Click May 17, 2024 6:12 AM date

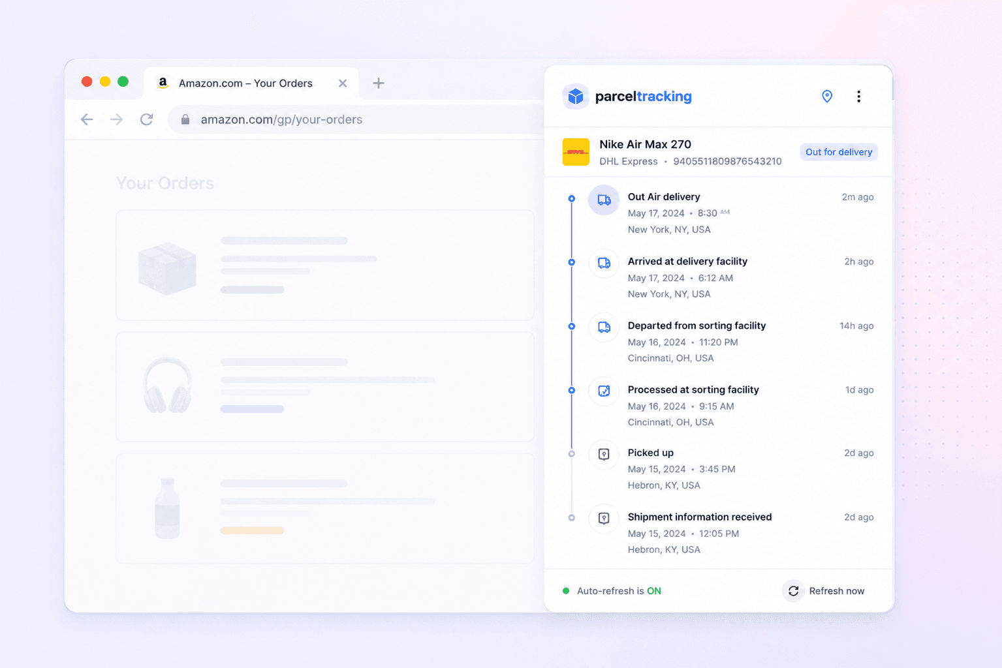coord(680,278)
